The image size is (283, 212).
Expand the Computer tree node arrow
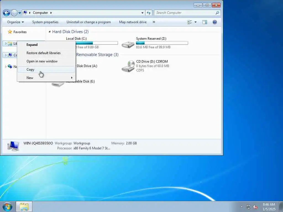pyautogui.click(x=6, y=55)
